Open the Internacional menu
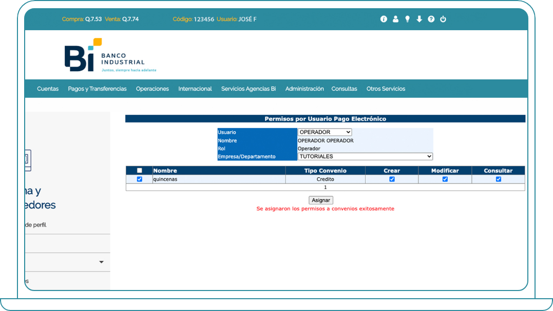Image resolution: width=553 pixels, height=311 pixels. coord(195,89)
